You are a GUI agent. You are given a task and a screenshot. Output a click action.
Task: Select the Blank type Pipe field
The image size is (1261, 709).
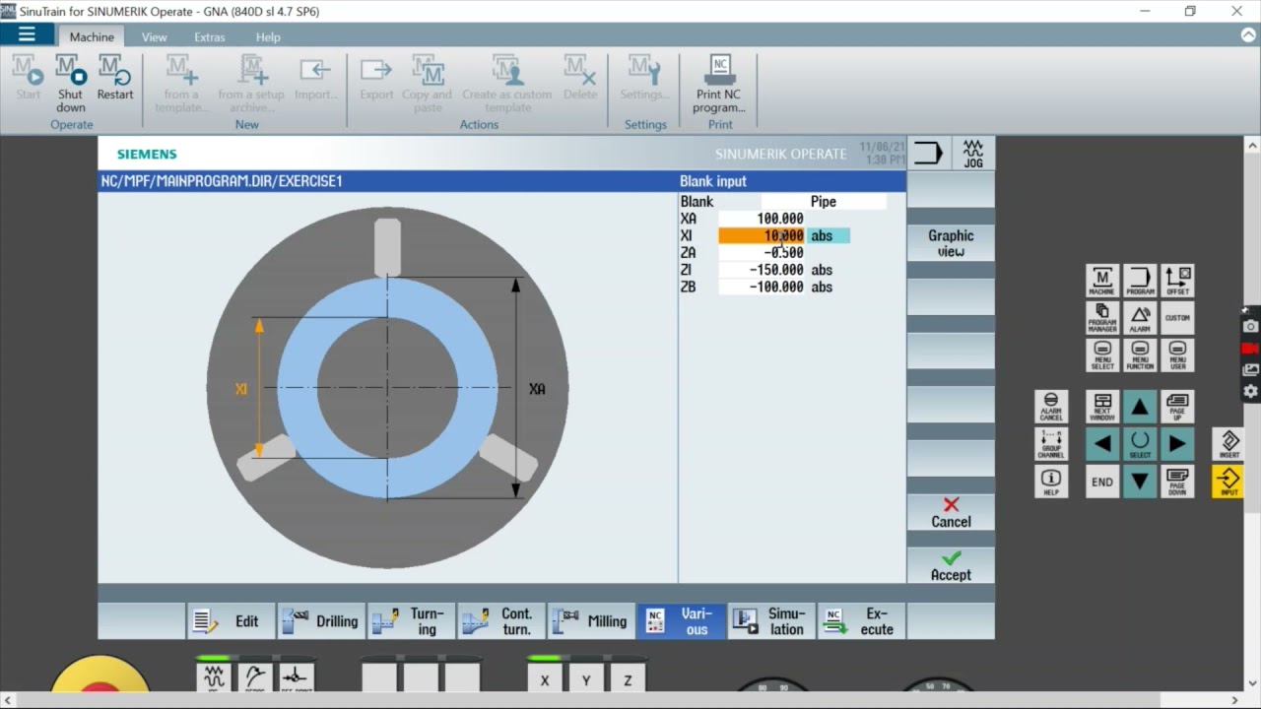[x=824, y=202]
